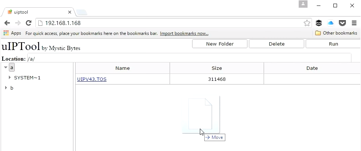
Task: Collapse the 'a' drive tree node arrow
Action: 6,68
